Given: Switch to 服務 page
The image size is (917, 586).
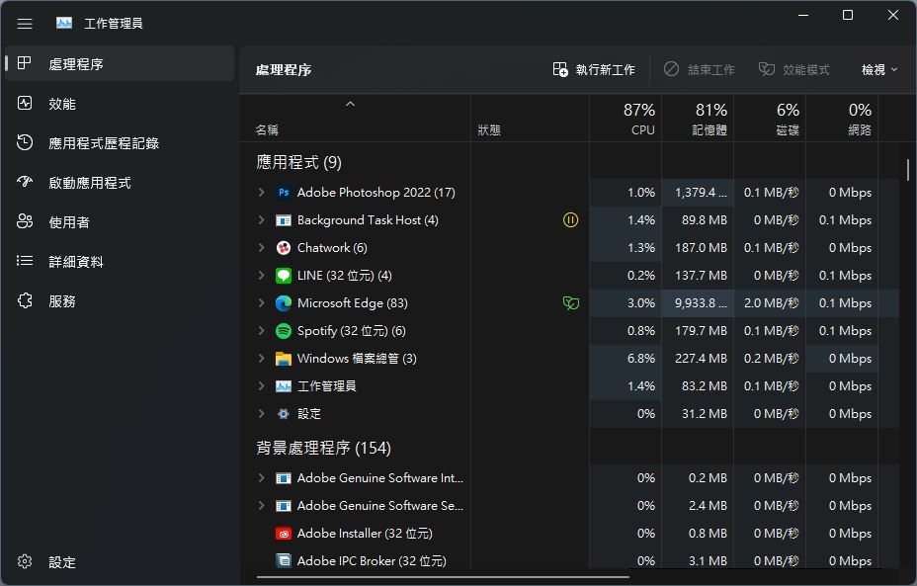Looking at the screenshot, I should (x=120, y=300).
